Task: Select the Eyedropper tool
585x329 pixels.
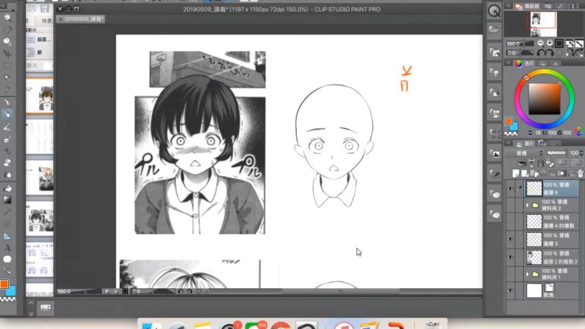Action: (7, 90)
